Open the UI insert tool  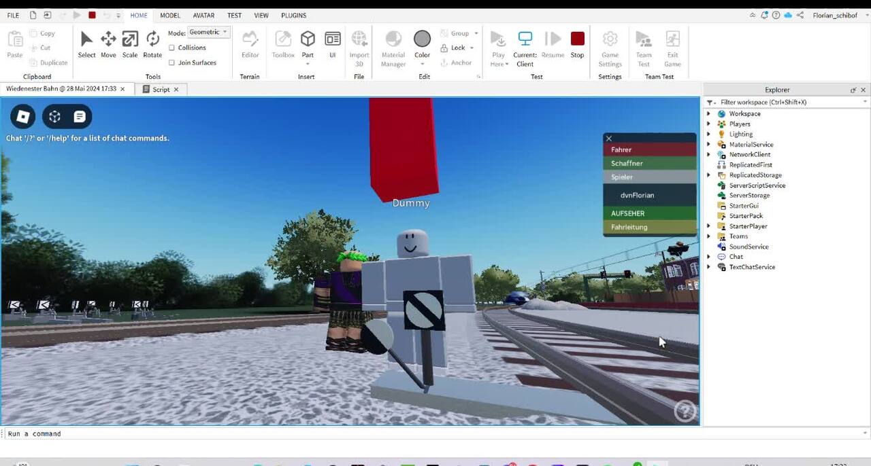tap(333, 44)
